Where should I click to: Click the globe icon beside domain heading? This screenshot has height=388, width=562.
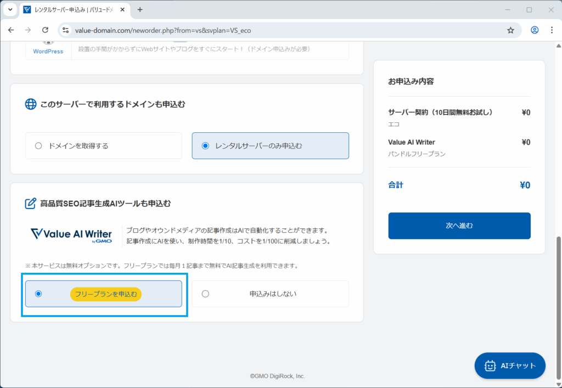pos(31,104)
